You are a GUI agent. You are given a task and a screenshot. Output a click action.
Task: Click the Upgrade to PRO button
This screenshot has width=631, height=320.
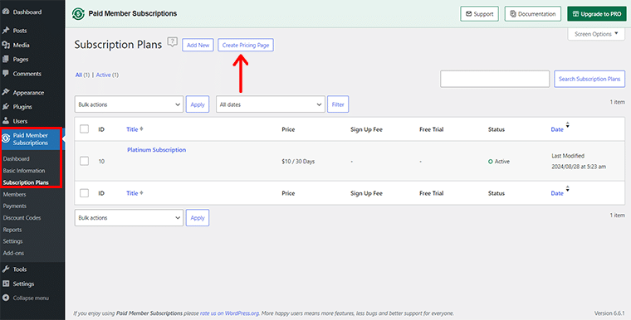click(x=597, y=13)
